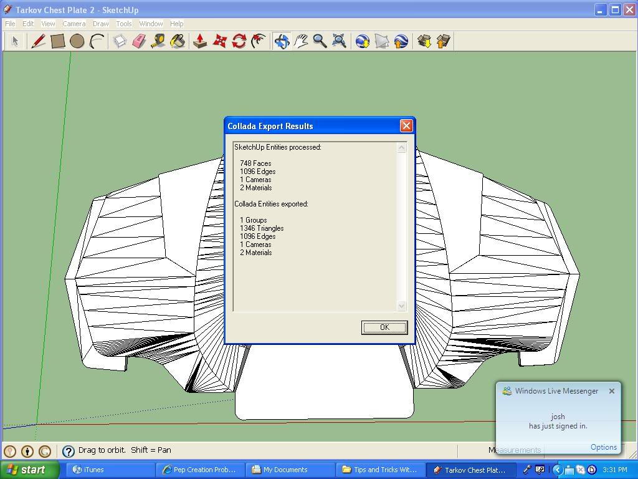Select the Pan hand tool
Viewport: 638px width, 479px height.
pyautogui.click(x=301, y=42)
